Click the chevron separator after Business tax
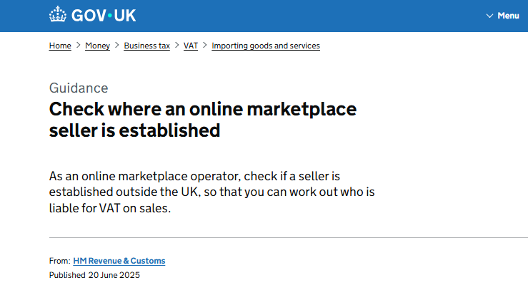Viewport: 528px width, 295px height. point(176,46)
